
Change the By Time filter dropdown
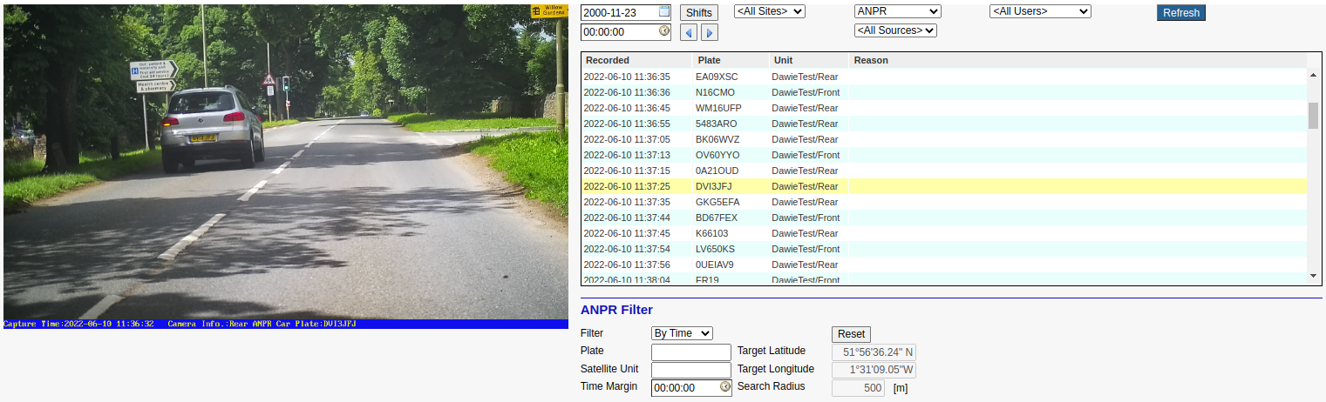click(x=682, y=333)
